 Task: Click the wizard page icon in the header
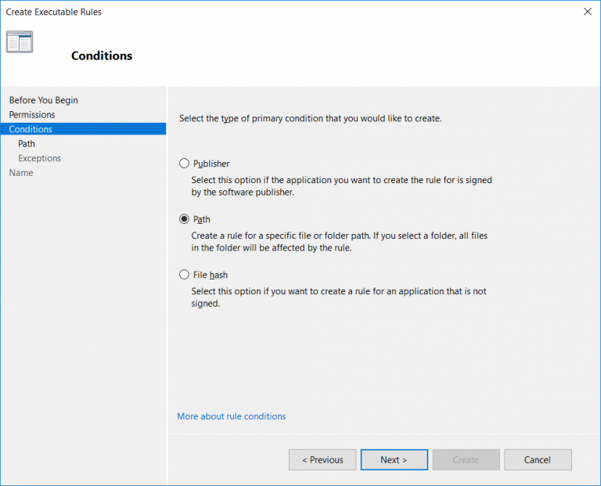pos(20,42)
